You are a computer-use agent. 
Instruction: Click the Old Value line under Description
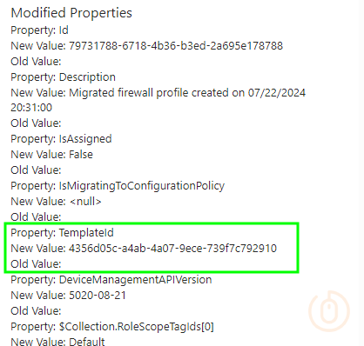[36, 123]
